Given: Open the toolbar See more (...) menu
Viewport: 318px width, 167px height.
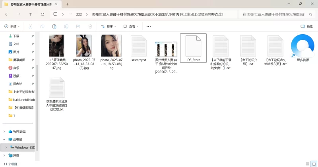Looking at the screenshot, I should 149,26.
